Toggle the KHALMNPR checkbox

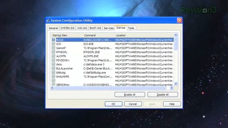(x=53, y=76)
